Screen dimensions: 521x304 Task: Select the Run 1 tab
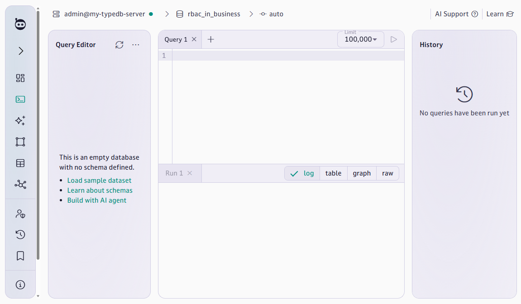pos(174,173)
